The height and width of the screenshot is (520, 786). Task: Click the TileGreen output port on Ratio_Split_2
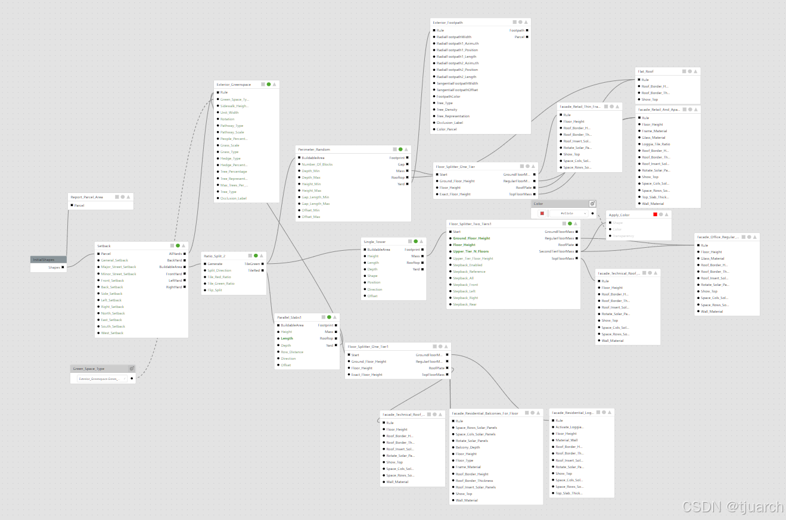(x=262, y=263)
